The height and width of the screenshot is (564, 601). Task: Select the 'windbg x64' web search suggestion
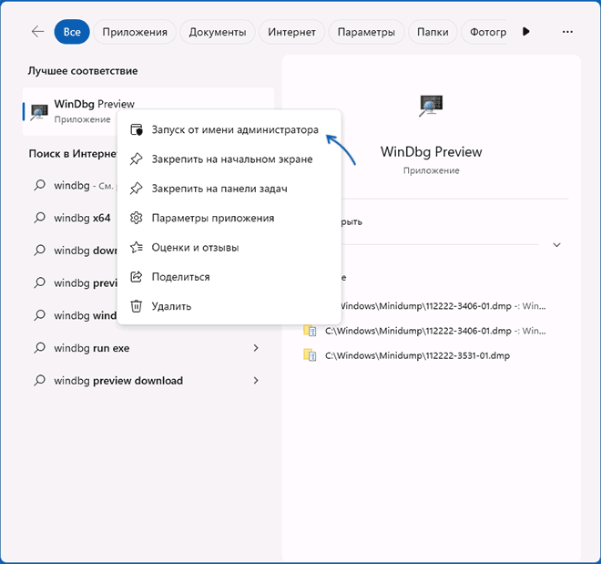(x=82, y=218)
